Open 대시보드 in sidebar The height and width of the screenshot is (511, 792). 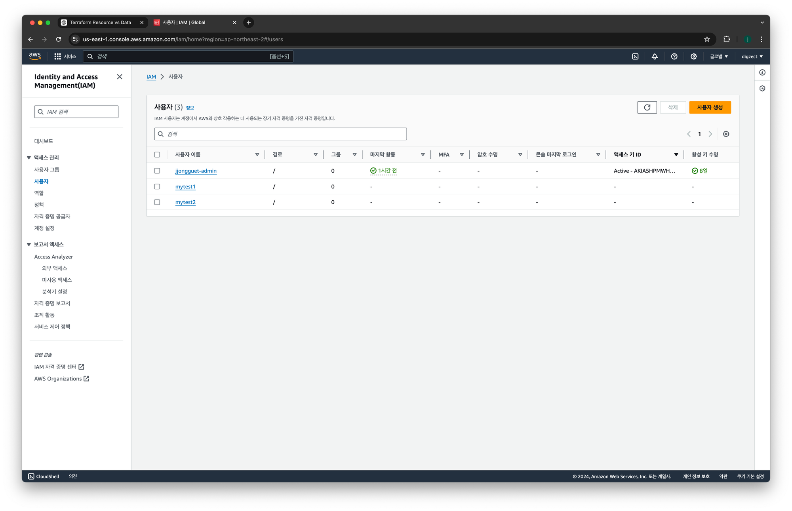pyautogui.click(x=44, y=141)
